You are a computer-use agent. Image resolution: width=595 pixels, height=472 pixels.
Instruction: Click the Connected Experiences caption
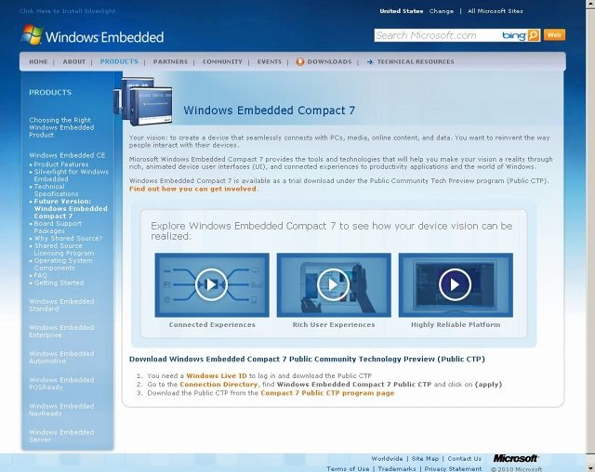[212, 324]
